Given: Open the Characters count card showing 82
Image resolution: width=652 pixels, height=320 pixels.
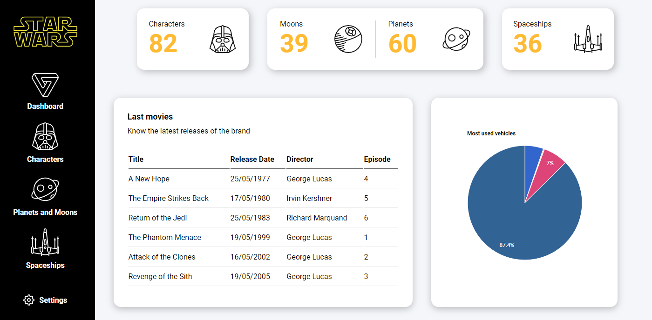Looking at the screenshot, I should pyautogui.click(x=163, y=43).
